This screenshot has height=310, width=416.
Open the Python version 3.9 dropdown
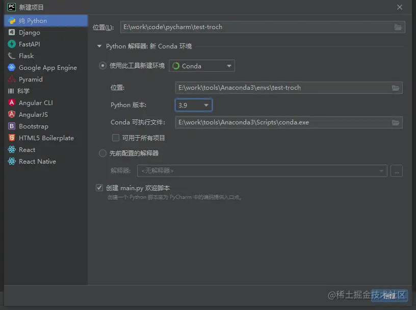(x=193, y=105)
